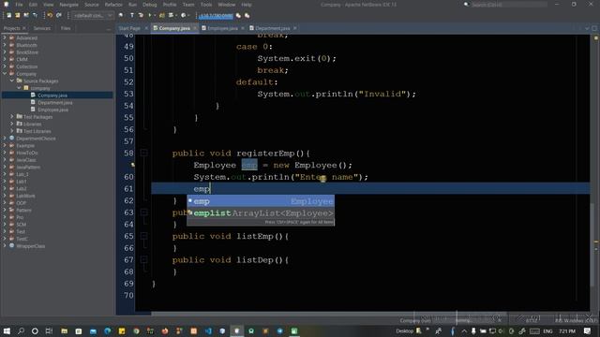
Task: Switch to the Department.java editor tab
Action: (273, 28)
